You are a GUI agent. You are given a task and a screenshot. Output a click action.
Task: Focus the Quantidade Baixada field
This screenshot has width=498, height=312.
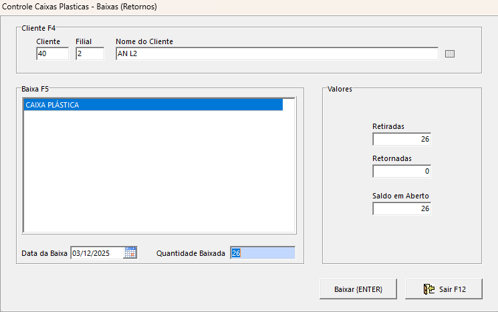262,253
